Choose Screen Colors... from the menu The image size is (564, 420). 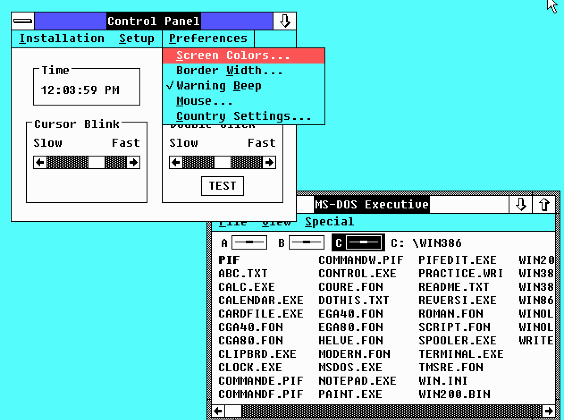click(x=244, y=55)
